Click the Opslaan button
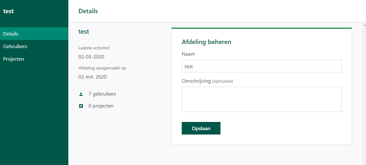The width and height of the screenshot is (366, 165). pyautogui.click(x=201, y=128)
